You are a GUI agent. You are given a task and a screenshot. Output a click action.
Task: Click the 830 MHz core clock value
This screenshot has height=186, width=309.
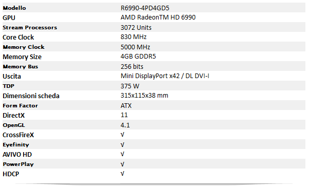[133, 37]
